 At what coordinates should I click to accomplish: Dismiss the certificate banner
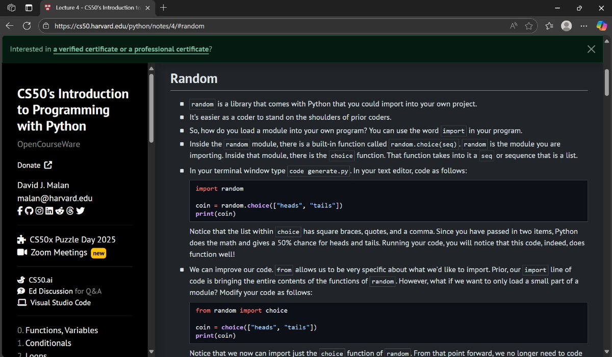(x=591, y=49)
